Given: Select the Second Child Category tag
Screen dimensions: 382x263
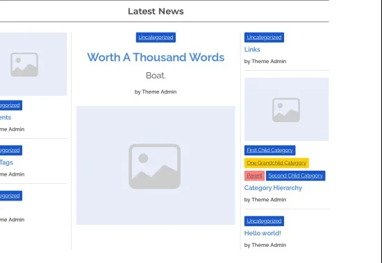Looking at the screenshot, I should [295, 176].
